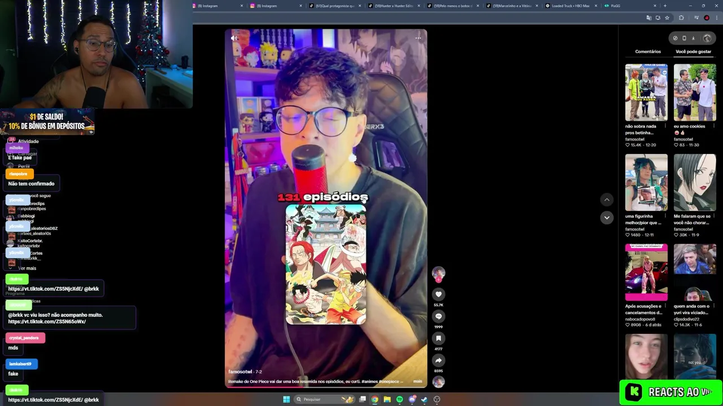Open Steam from the taskbar
The width and height of the screenshot is (723, 406).
424,399
